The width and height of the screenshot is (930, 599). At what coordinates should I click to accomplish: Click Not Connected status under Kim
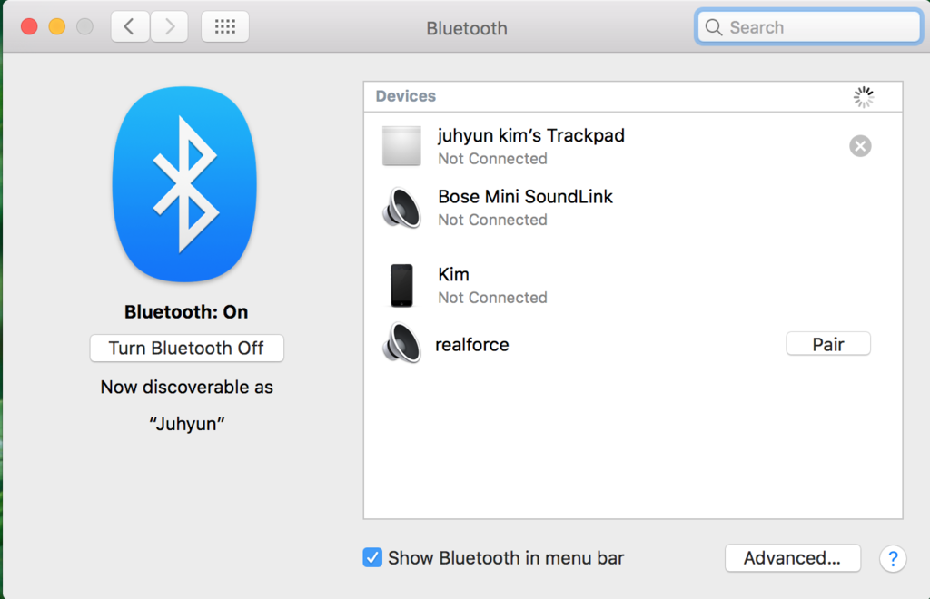tap(492, 298)
